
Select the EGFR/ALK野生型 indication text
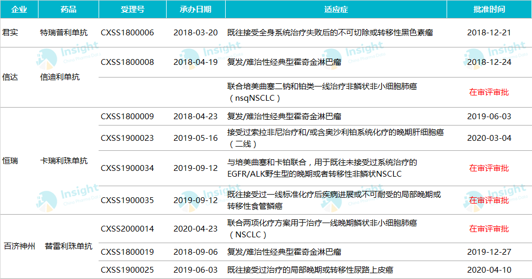[x=322, y=168]
